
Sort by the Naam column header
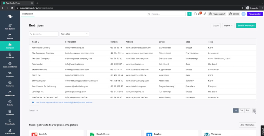[35, 42]
